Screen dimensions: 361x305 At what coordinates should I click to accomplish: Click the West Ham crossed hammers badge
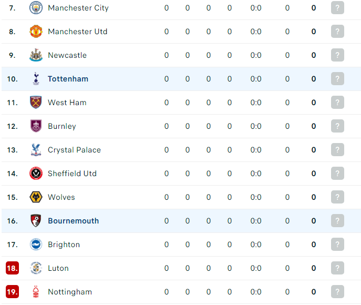36,103
